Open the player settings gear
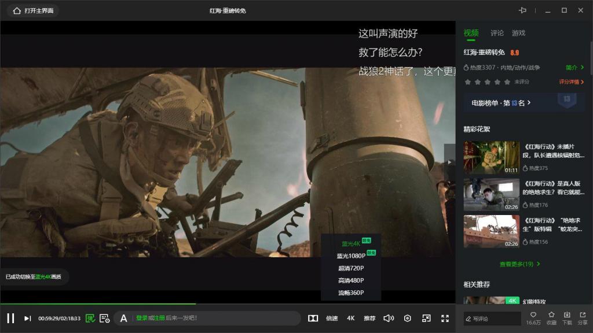Screen dimensions: 593x333 (407, 318)
